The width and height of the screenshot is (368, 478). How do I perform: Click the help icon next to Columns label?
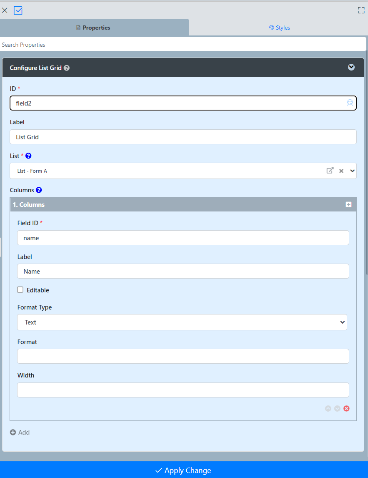point(39,190)
